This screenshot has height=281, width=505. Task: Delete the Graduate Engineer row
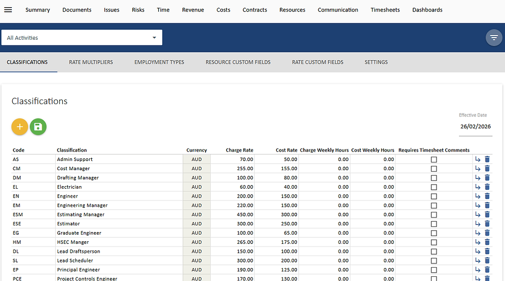coord(487,233)
